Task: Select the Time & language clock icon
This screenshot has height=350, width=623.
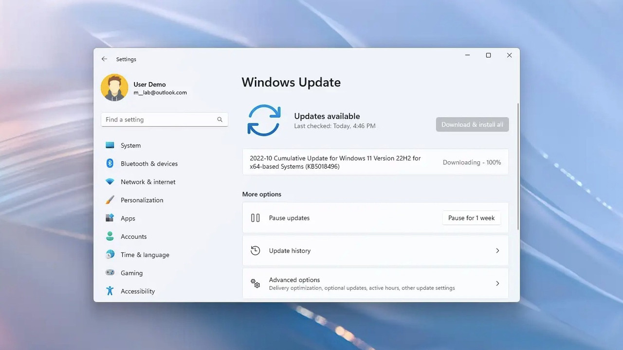Action: coord(110,254)
